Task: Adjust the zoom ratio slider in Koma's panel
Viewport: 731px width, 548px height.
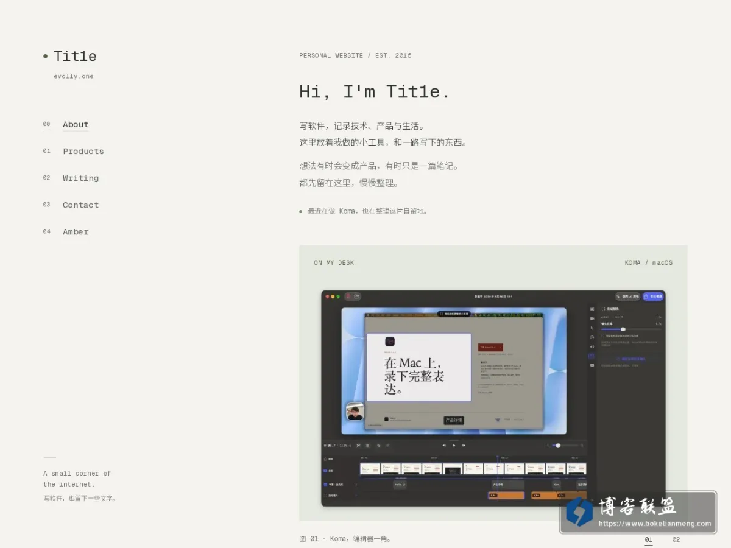Action: tap(631, 329)
